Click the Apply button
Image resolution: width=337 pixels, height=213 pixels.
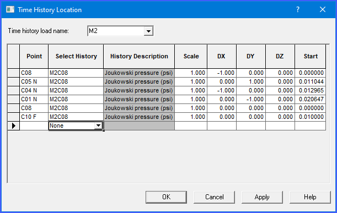click(x=262, y=197)
